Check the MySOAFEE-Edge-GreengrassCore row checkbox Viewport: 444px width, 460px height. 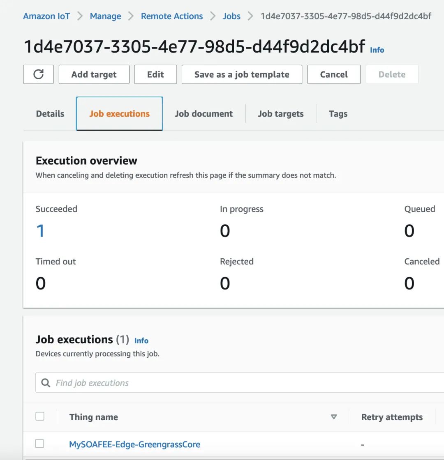coord(40,444)
